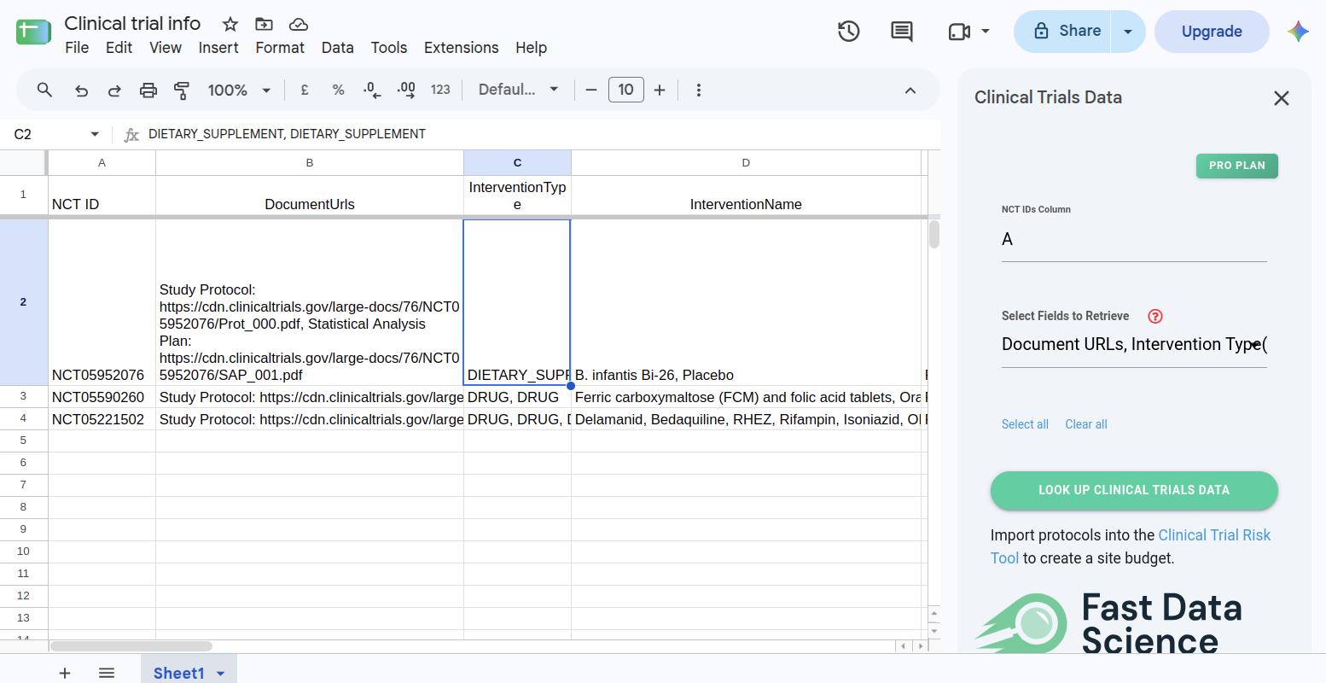
Task: Print the spreadsheet
Action: click(148, 90)
